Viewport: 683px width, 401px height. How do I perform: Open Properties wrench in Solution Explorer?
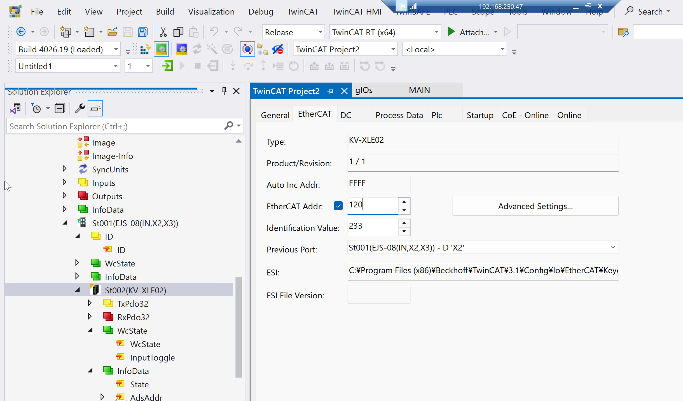(80, 108)
